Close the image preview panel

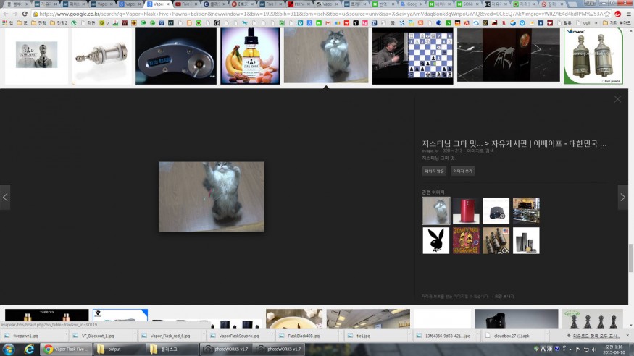pos(617,99)
